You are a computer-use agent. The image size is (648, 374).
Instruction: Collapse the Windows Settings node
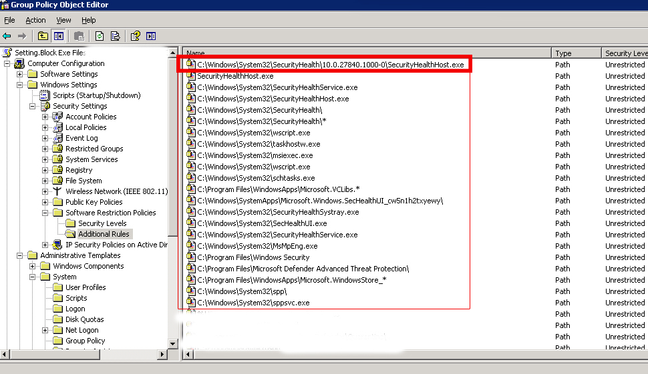[20, 85]
